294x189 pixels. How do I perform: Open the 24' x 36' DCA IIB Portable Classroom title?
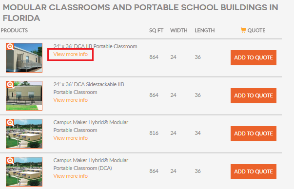pyautogui.click(x=95, y=46)
